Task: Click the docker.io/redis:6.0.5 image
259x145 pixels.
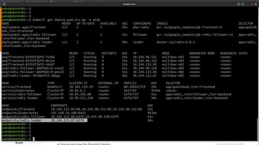Action: tap(176, 42)
